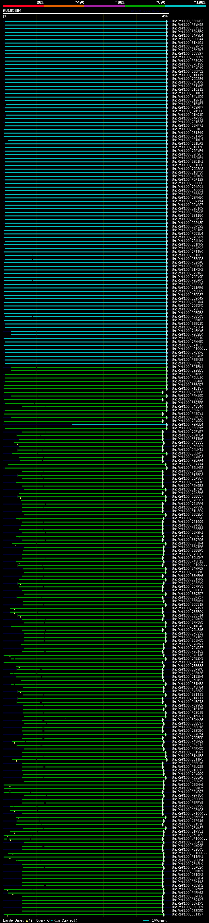This screenshot has width=209, height=923.
Task: Open hit UniRef100_B8HNF2
Action: coord(187,21)
